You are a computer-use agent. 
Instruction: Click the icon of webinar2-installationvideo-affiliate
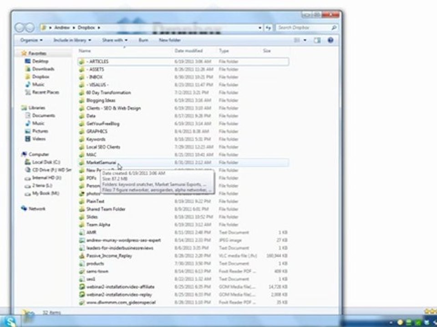[x=81, y=287]
